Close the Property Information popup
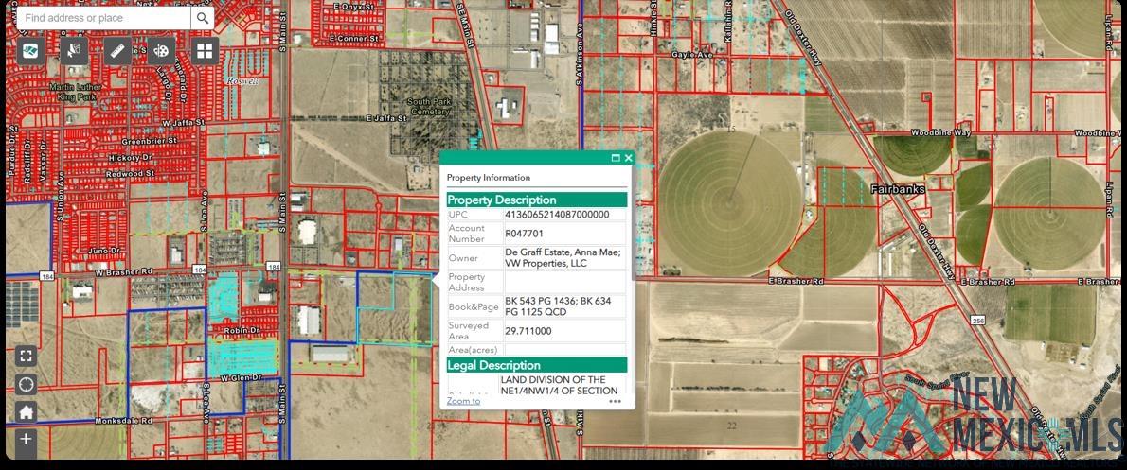The height and width of the screenshot is (470, 1127). [627, 158]
